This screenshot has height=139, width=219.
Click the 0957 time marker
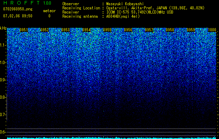(149, 30)
